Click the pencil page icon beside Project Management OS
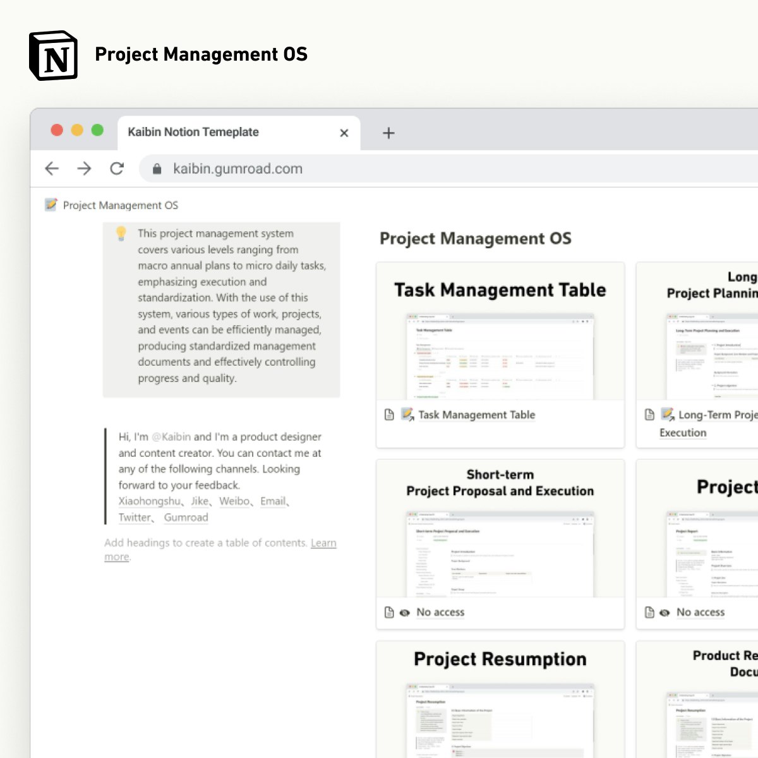 [49, 205]
